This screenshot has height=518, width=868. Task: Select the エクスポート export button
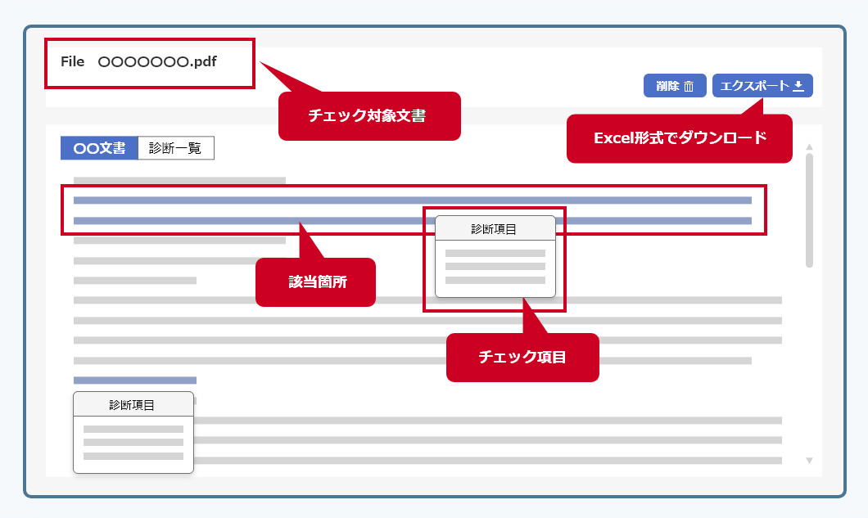(762, 85)
